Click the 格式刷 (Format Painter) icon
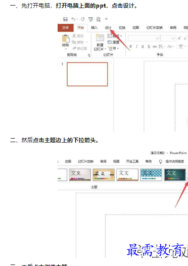 coord(74,49)
